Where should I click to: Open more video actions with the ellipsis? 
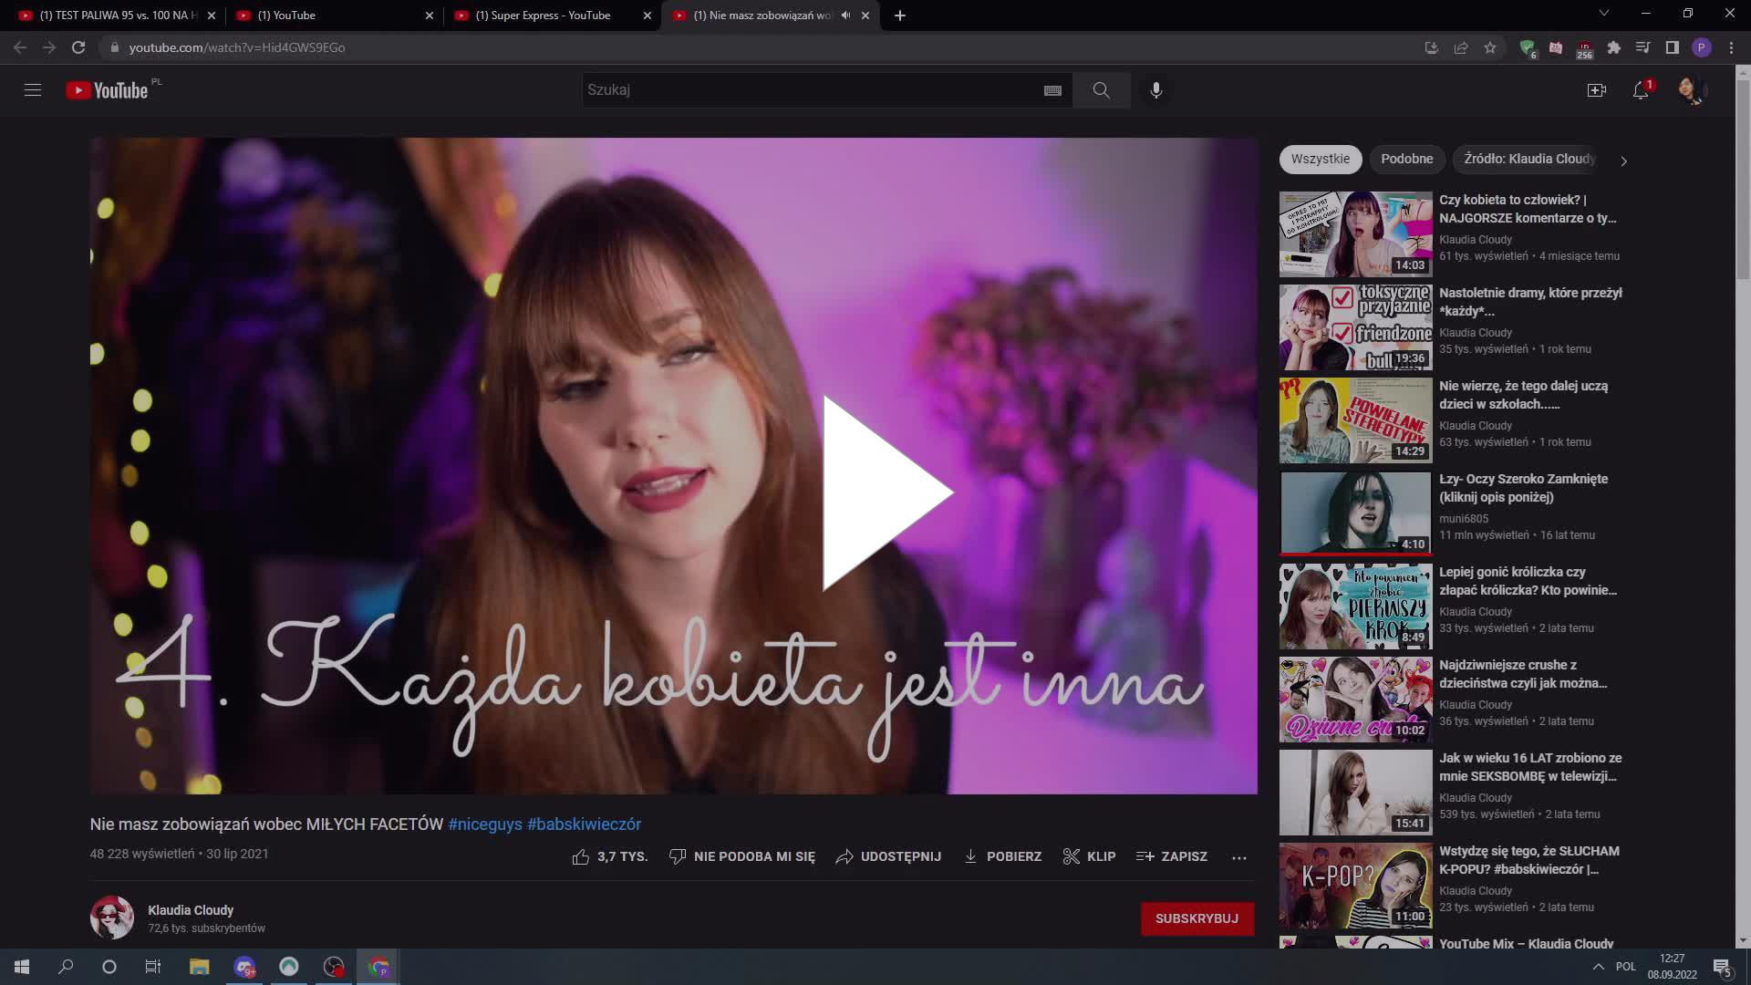(x=1238, y=857)
